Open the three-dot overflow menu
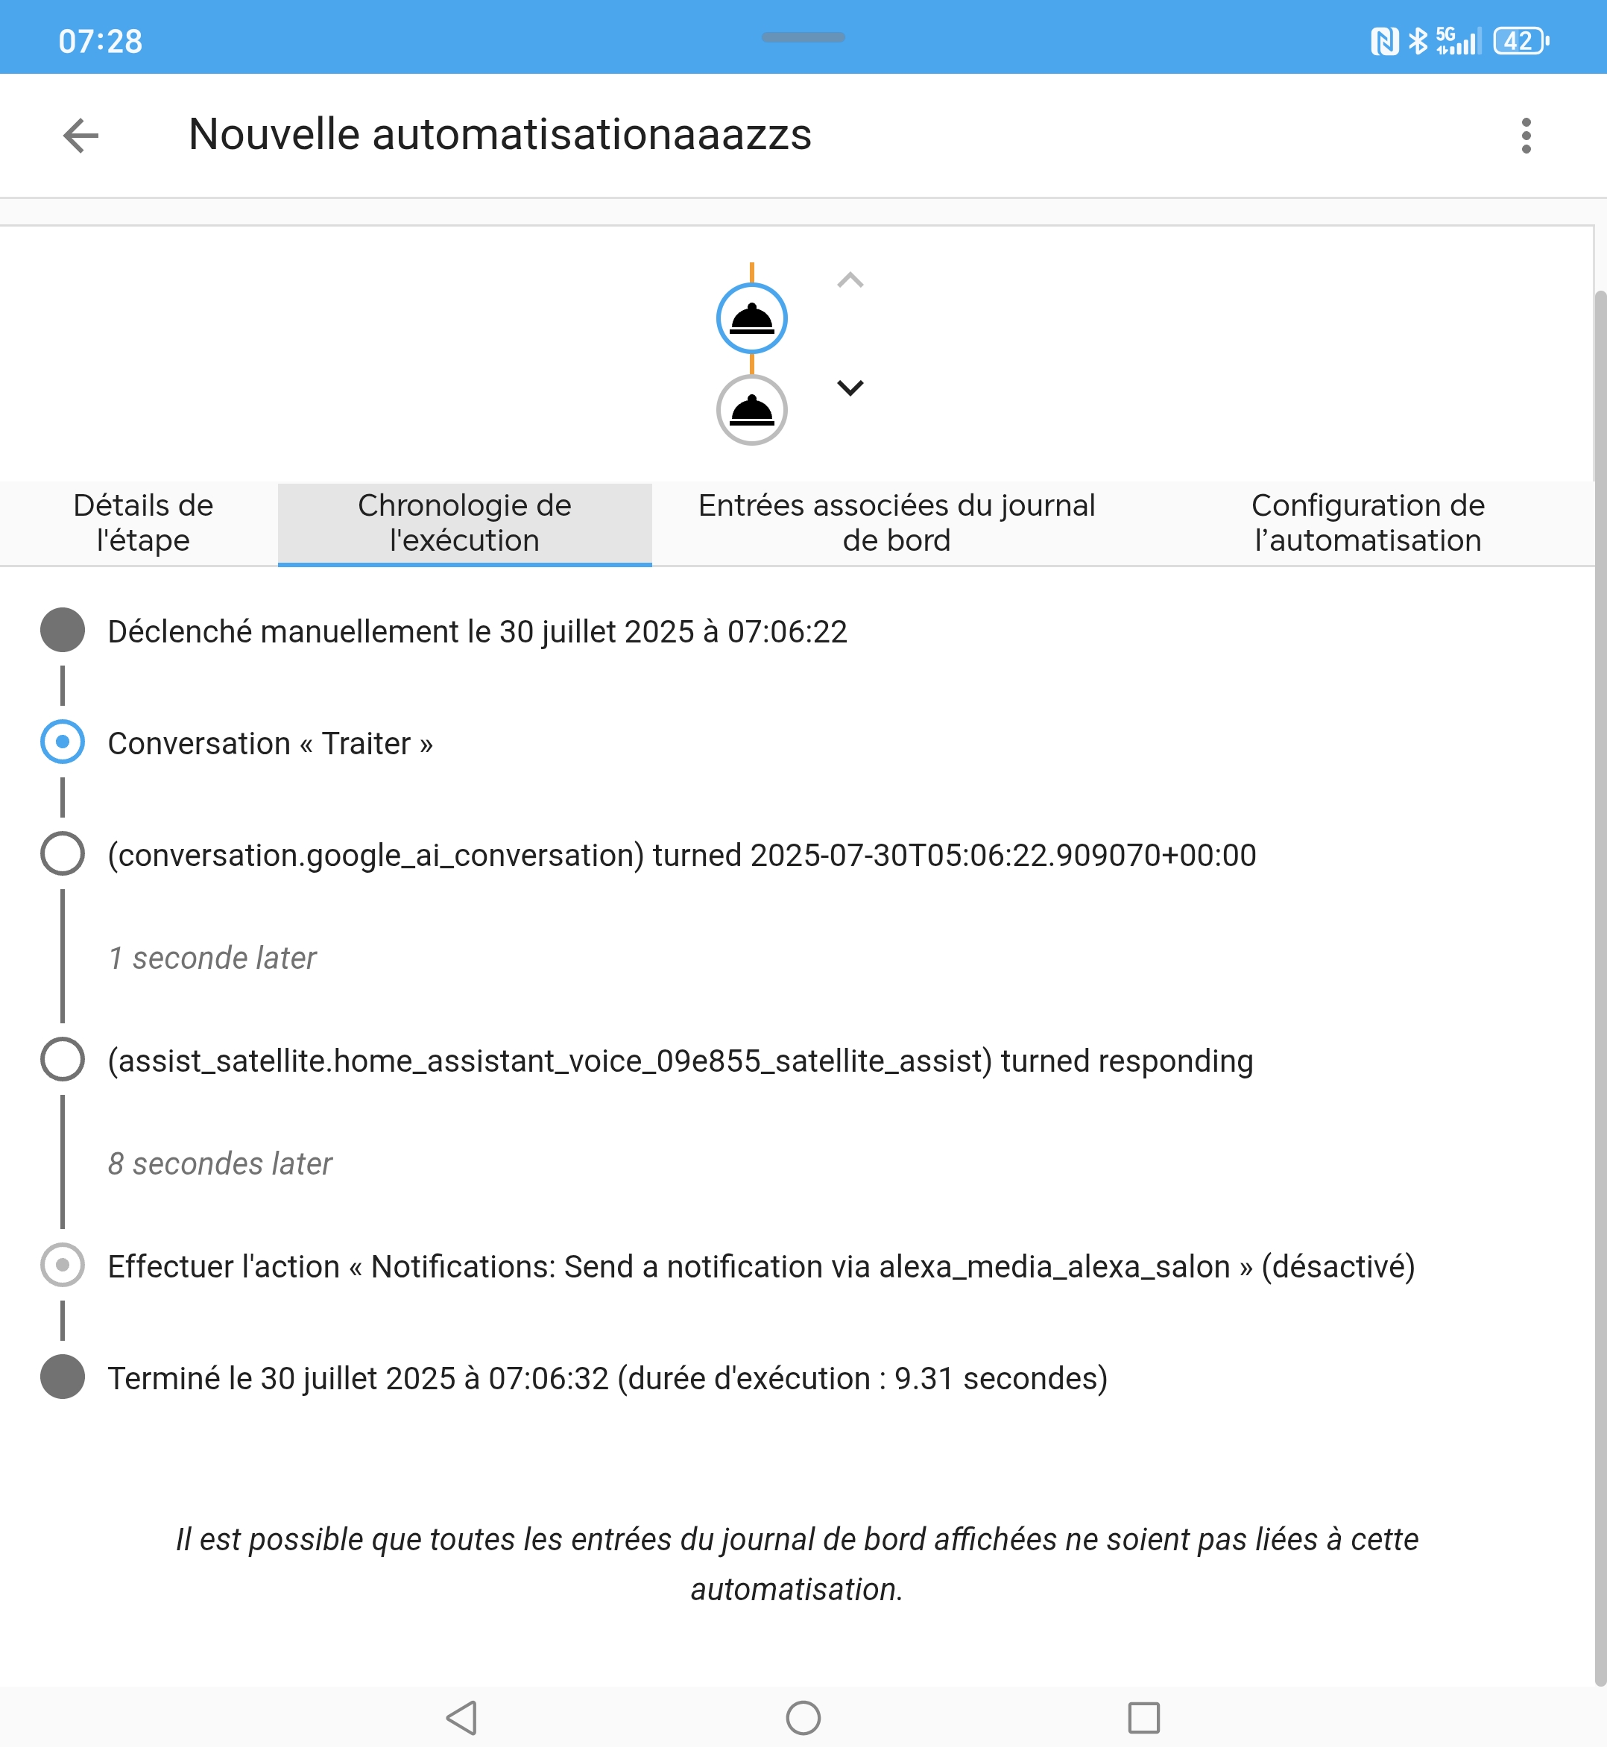The image size is (1607, 1747). pos(1525,136)
